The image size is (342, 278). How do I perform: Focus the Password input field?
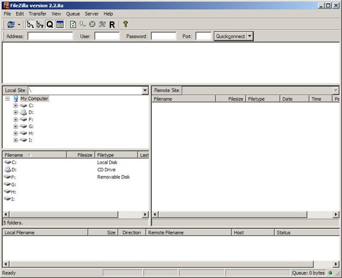(164, 36)
